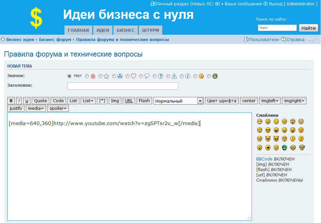Open the "Цвет шрифта" font colour picker
The height and width of the screenshot is (223, 321).
coord(221,101)
